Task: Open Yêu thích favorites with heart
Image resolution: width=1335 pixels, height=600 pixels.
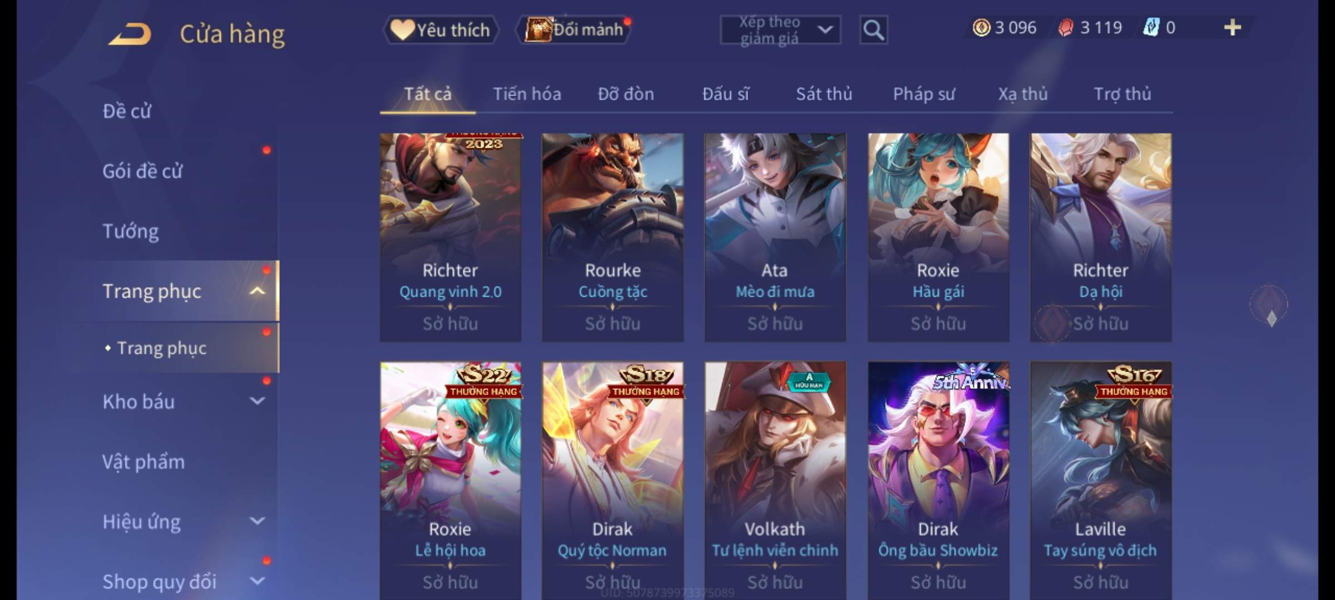Action: (440, 30)
